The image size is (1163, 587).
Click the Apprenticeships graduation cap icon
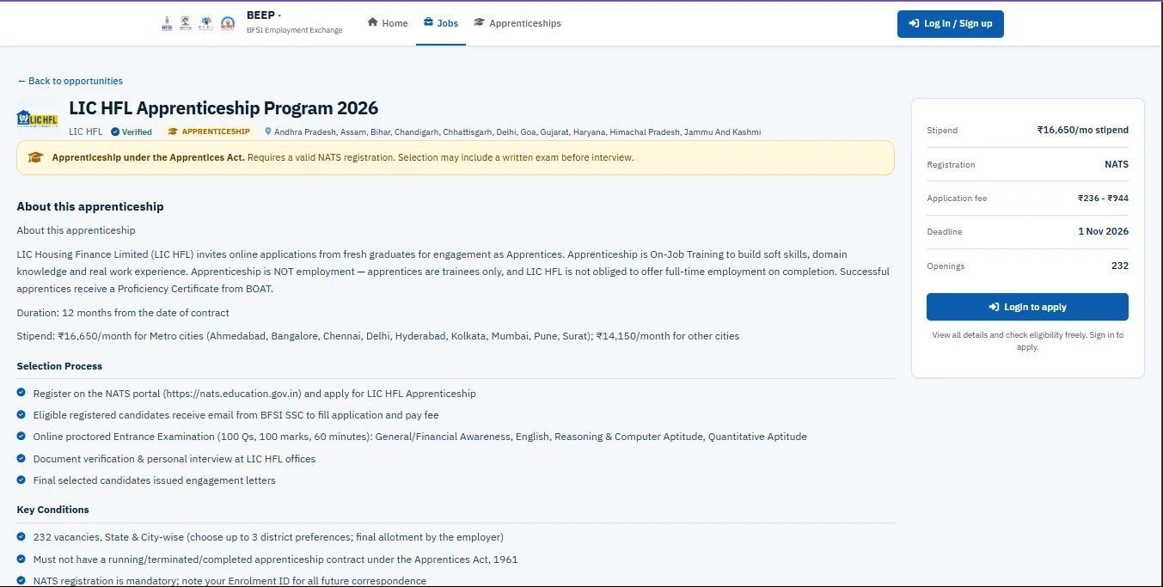tap(479, 22)
